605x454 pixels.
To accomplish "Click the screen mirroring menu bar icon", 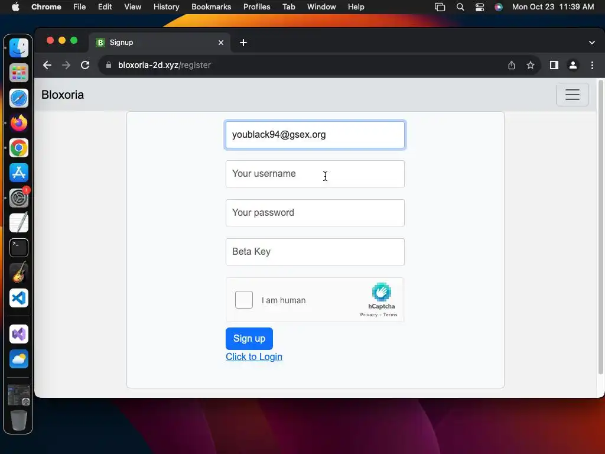I will tap(440, 7).
